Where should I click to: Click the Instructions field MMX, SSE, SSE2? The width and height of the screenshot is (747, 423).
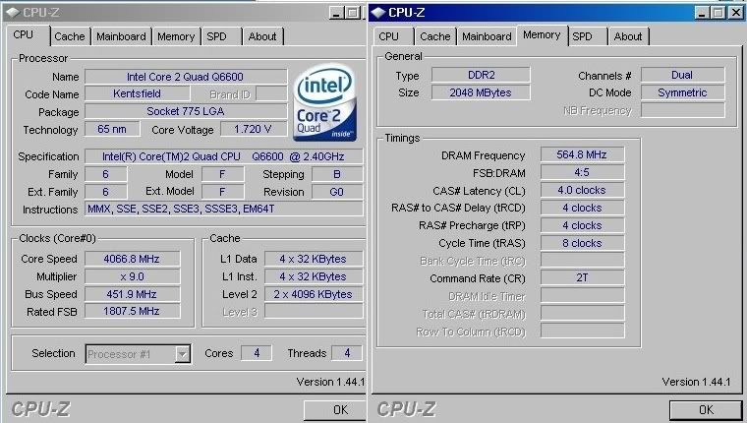[x=223, y=209]
